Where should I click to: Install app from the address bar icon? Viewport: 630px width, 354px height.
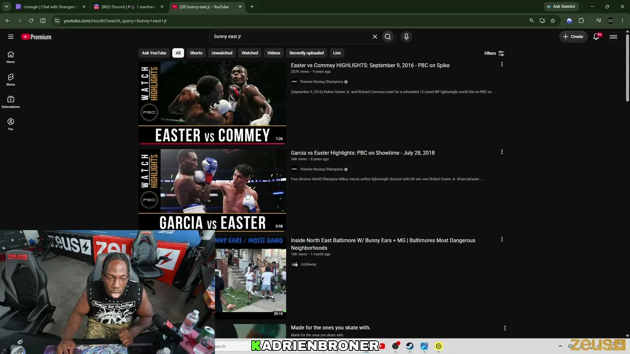tap(542, 21)
